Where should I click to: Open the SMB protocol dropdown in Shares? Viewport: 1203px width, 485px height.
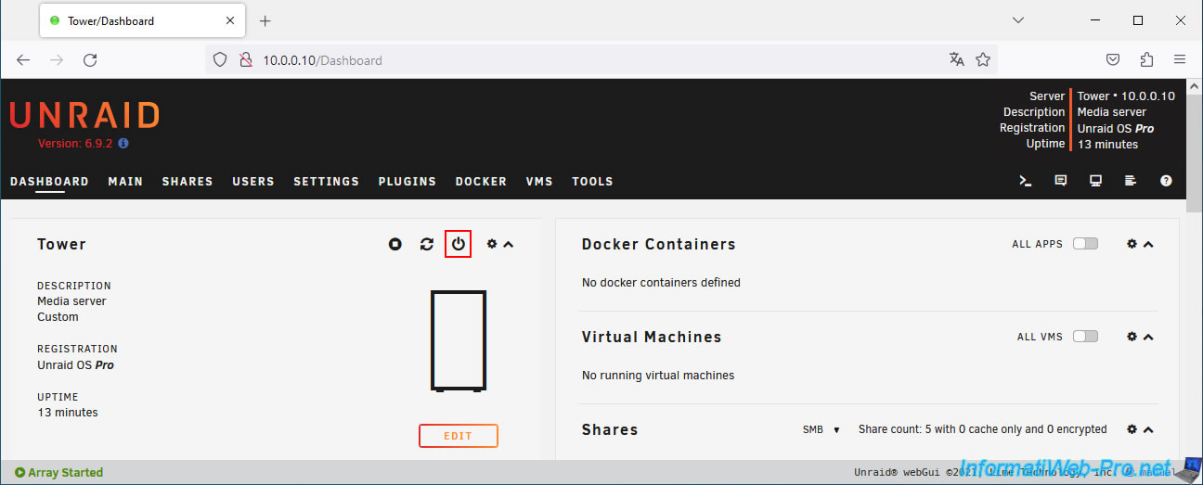[821, 429]
